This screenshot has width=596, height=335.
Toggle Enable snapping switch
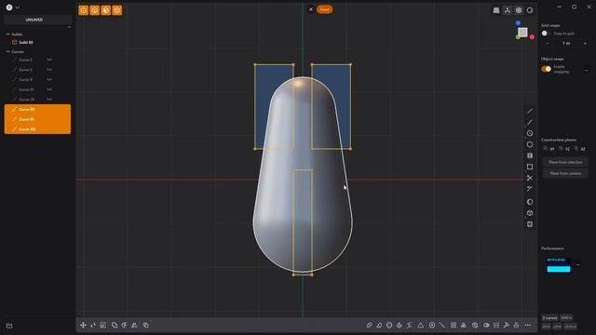(547, 69)
